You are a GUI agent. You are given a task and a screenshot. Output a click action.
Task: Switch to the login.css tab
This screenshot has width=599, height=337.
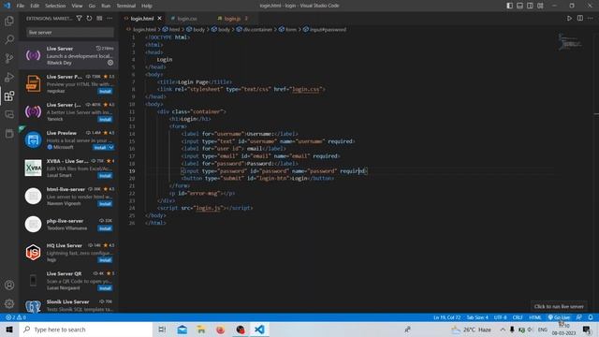[x=187, y=19]
